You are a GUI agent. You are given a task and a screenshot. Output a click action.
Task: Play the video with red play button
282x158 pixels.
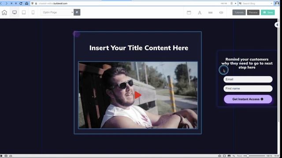(x=138, y=95)
